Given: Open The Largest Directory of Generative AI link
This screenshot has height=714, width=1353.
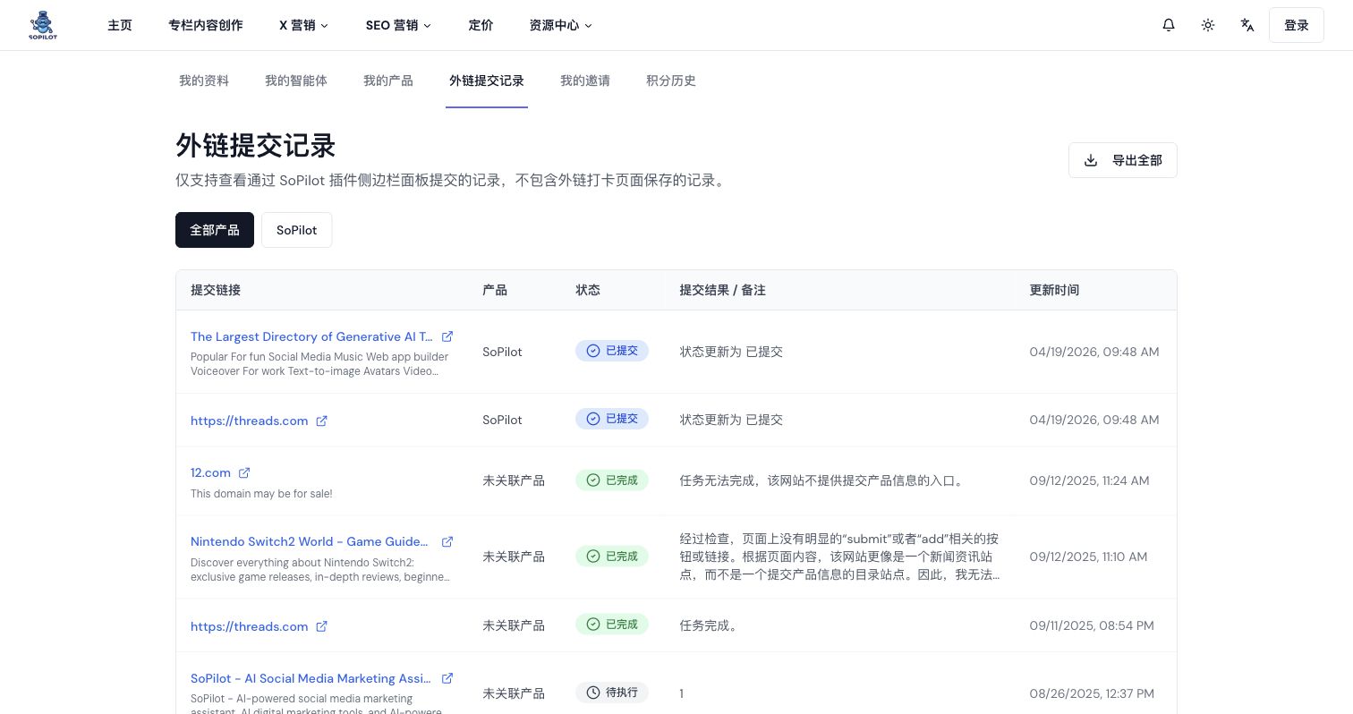Looking at the screenshot, I should click(311, 336).
